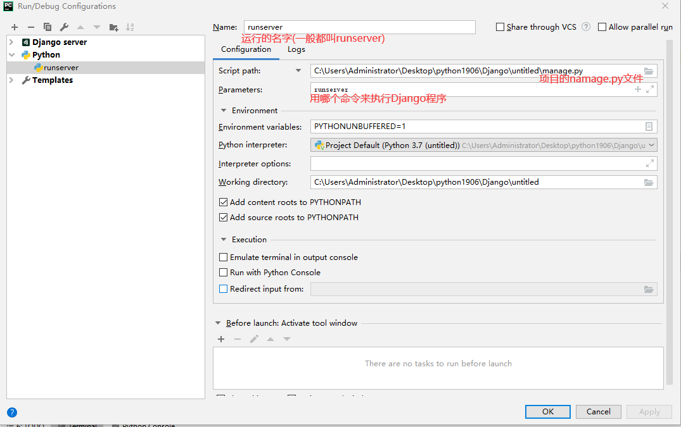The height and width of the screenshot is (427, 681).
Task: Uncheck Add source roots to PYTHONPATH
Action: (223, 217)
